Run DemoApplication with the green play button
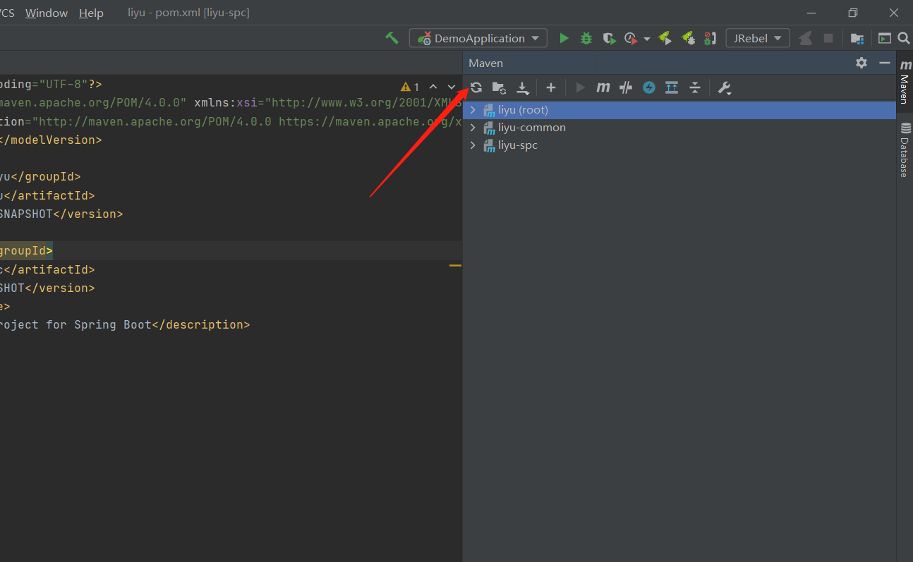 564,38
